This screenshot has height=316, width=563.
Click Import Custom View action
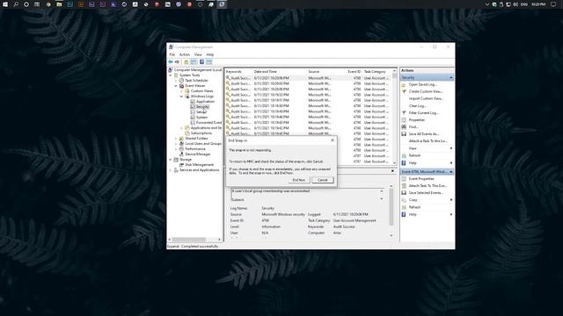click(426, 98)
